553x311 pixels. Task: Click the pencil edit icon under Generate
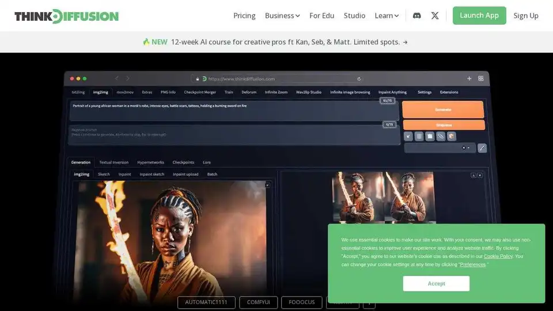click(482, 148)
